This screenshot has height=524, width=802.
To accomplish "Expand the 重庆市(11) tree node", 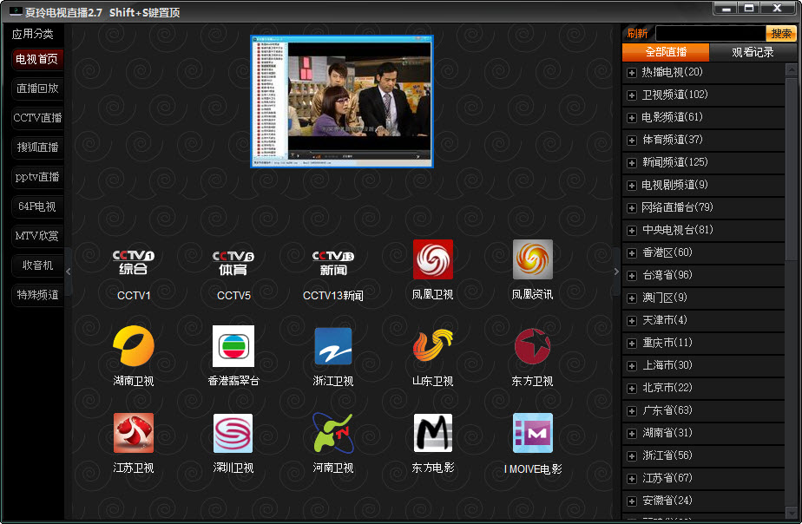I will pos(632,343).
